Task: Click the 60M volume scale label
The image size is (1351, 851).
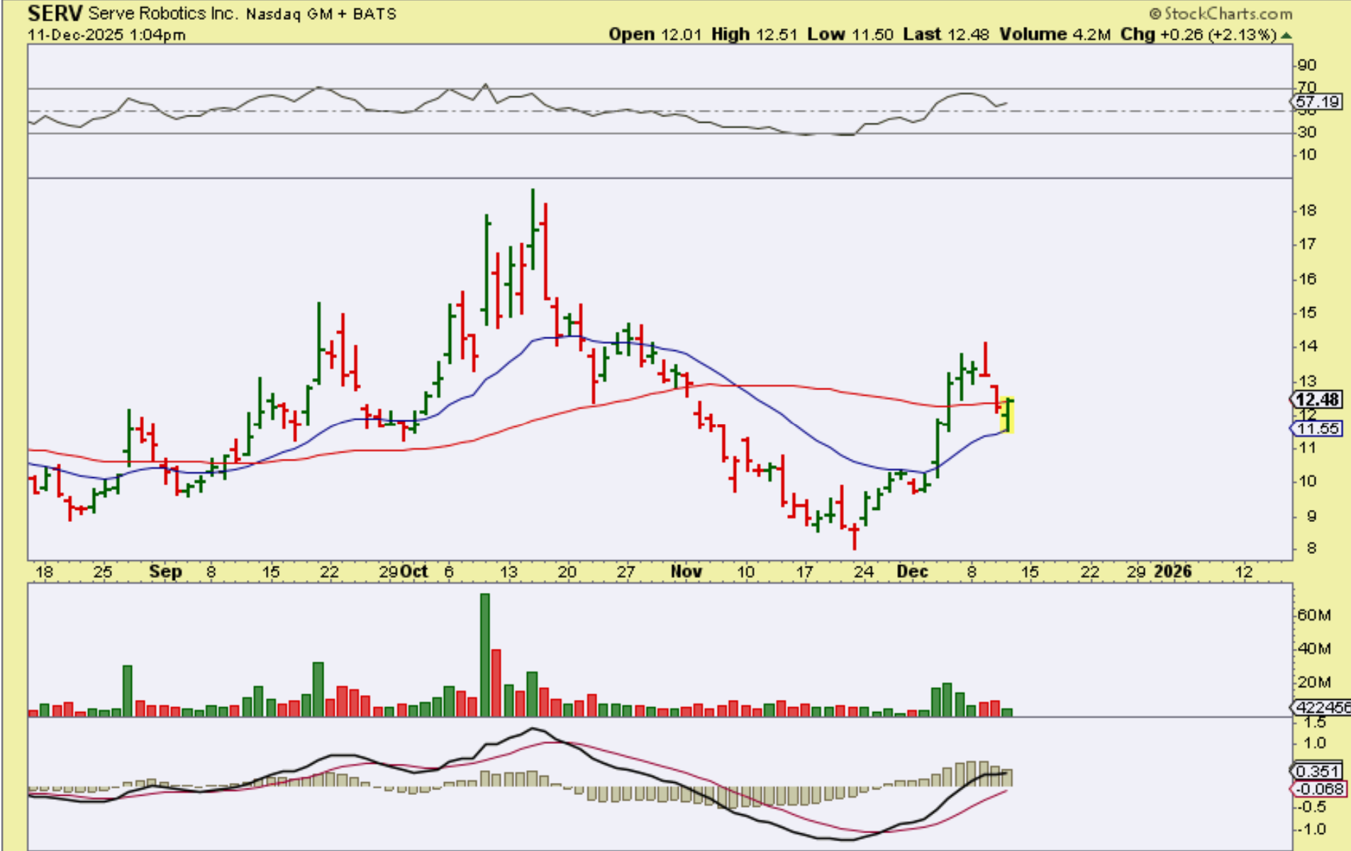Action: click(x=1313, y=615)
